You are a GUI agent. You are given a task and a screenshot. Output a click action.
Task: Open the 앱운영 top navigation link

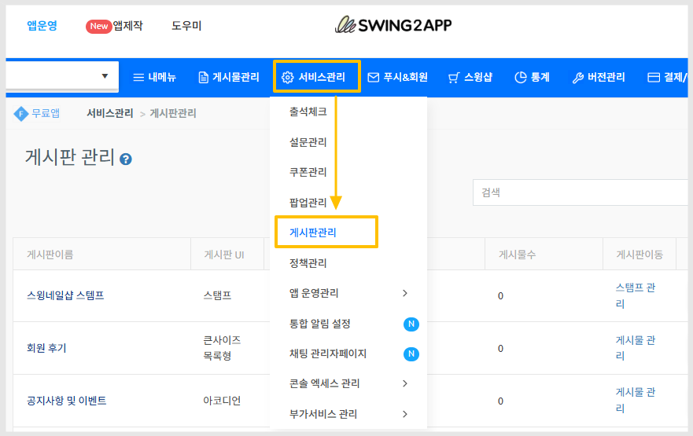coord(42,26)
